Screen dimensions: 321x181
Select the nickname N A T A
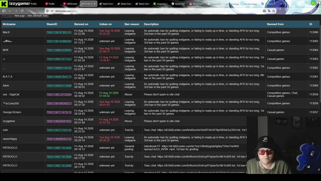[8, 77]
